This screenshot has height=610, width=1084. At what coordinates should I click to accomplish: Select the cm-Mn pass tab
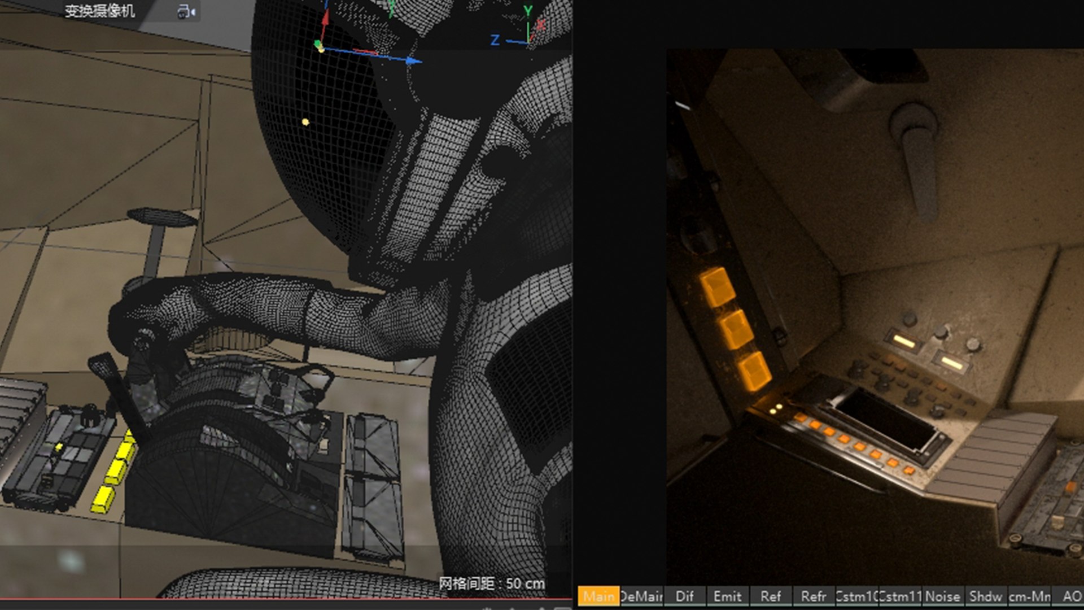click(x=1029, y=596)
